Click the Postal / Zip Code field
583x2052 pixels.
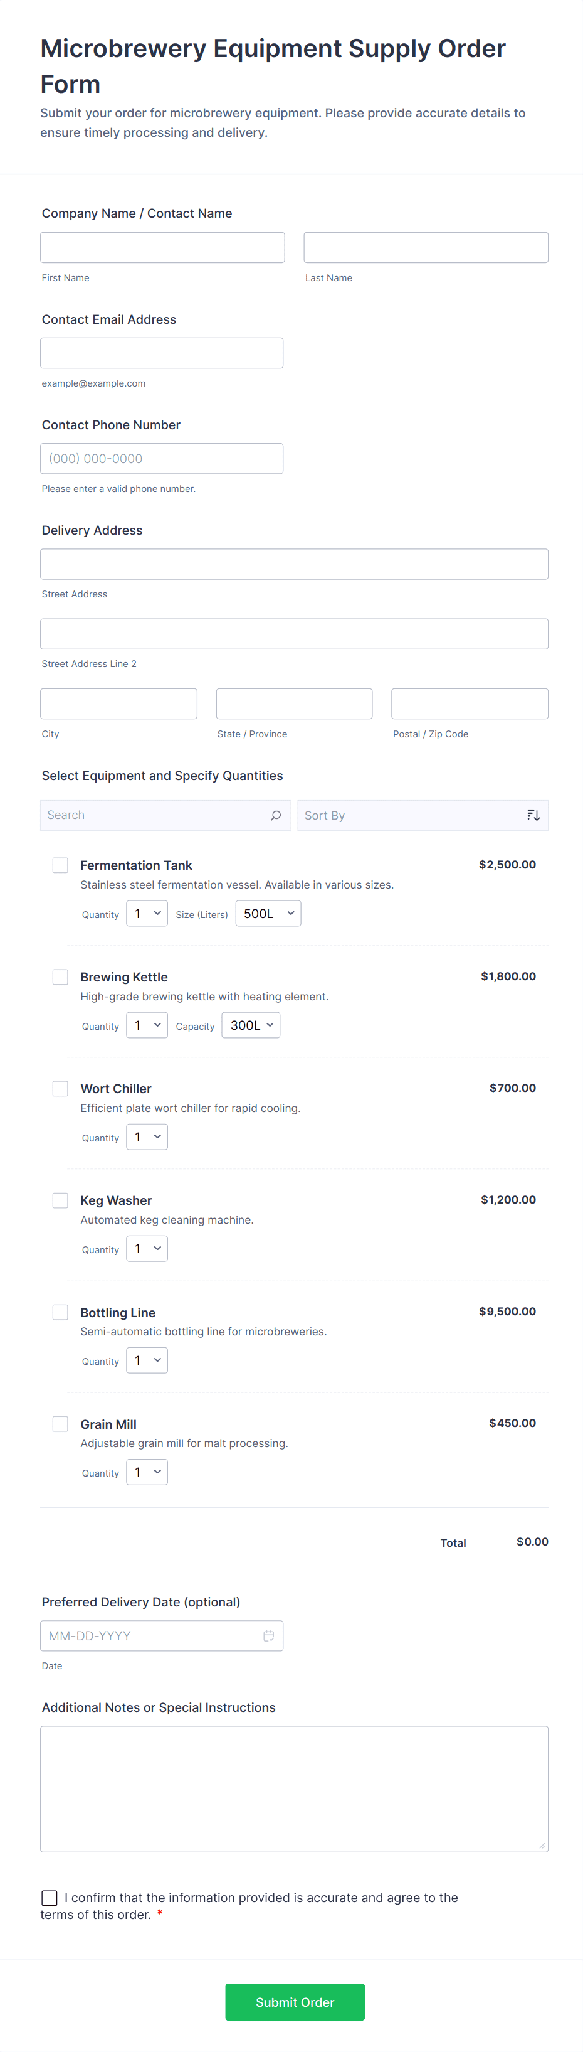click(470, 704)
